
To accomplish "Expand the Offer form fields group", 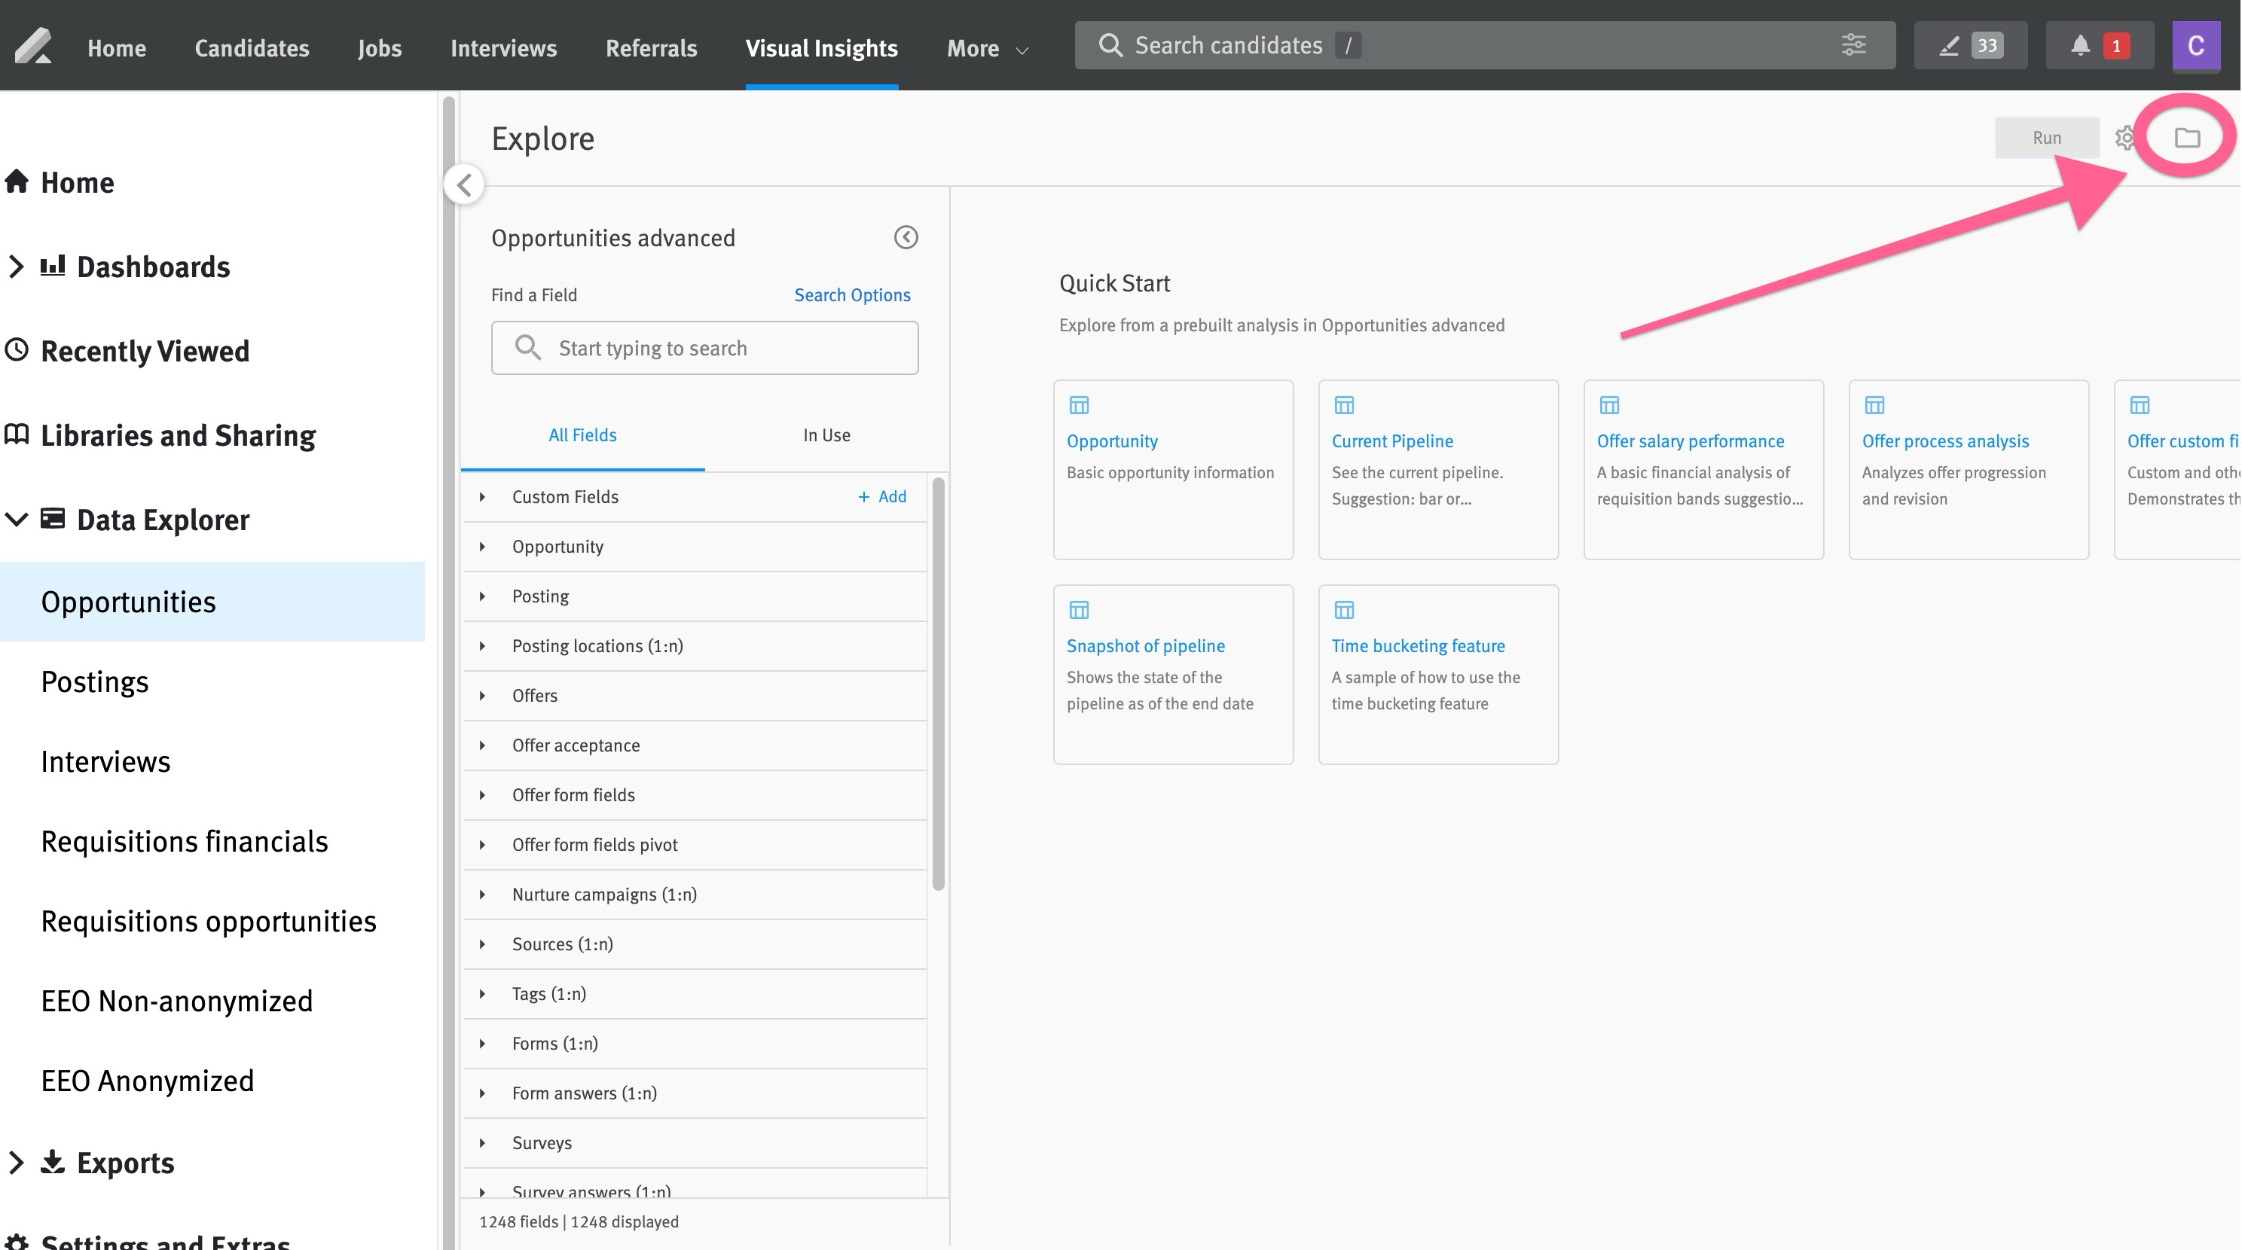I will point(482,794).
